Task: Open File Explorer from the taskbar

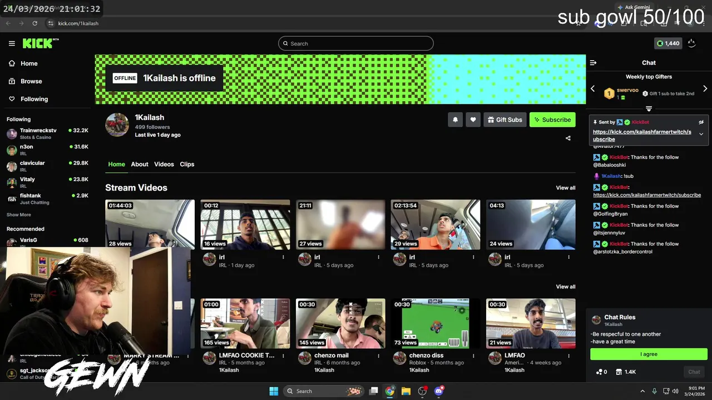Action: coord(406,391)
